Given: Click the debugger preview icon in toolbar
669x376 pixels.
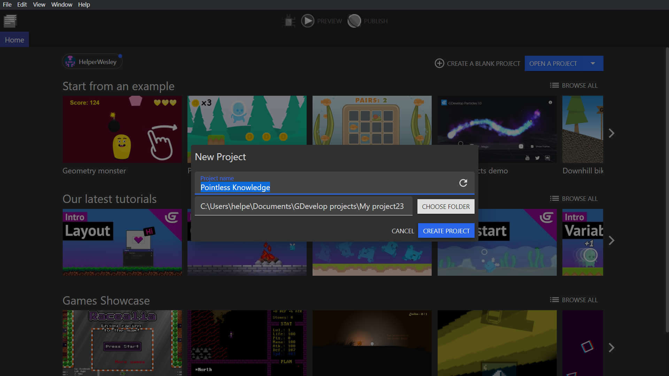Looking at the screenshot, I should 289,21.
